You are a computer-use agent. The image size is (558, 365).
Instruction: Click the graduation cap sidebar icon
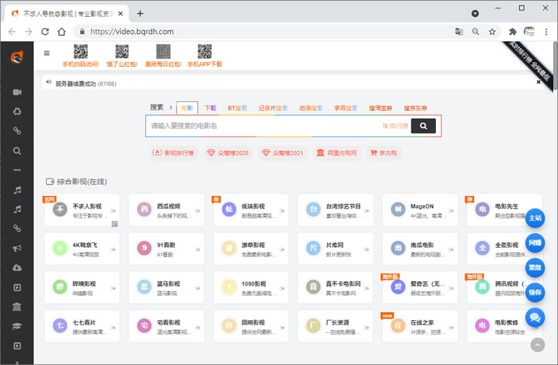click(x=17, y=327)
